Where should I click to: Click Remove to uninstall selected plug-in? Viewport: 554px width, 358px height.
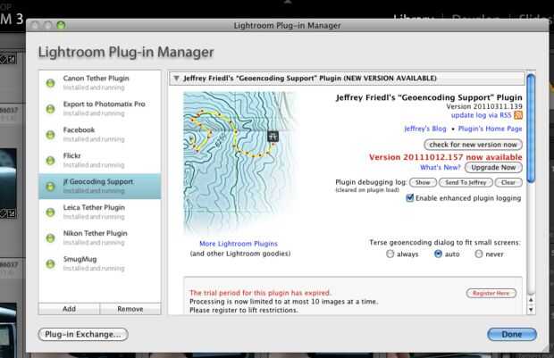(x=130, y=309)
